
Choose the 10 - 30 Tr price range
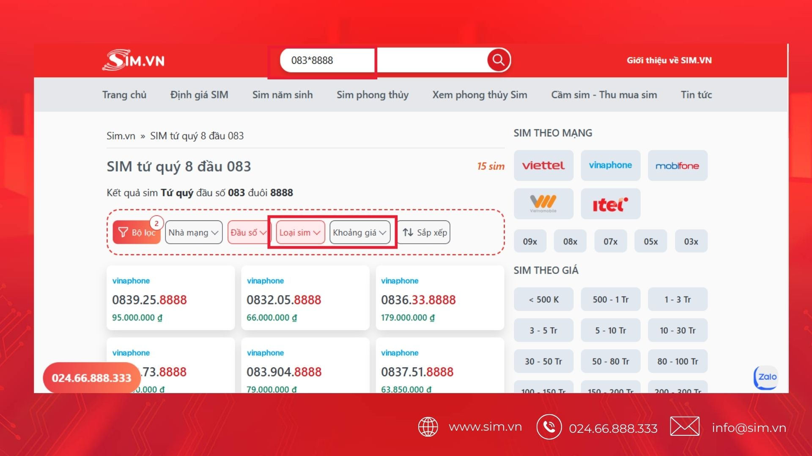tap(678, 330)
